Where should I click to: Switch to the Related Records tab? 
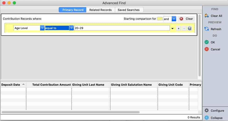[100, 10]
